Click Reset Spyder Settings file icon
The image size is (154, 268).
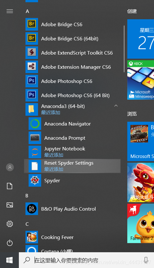click(35, 166)
